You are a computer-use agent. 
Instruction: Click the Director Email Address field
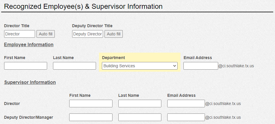(x=186, y=104)
